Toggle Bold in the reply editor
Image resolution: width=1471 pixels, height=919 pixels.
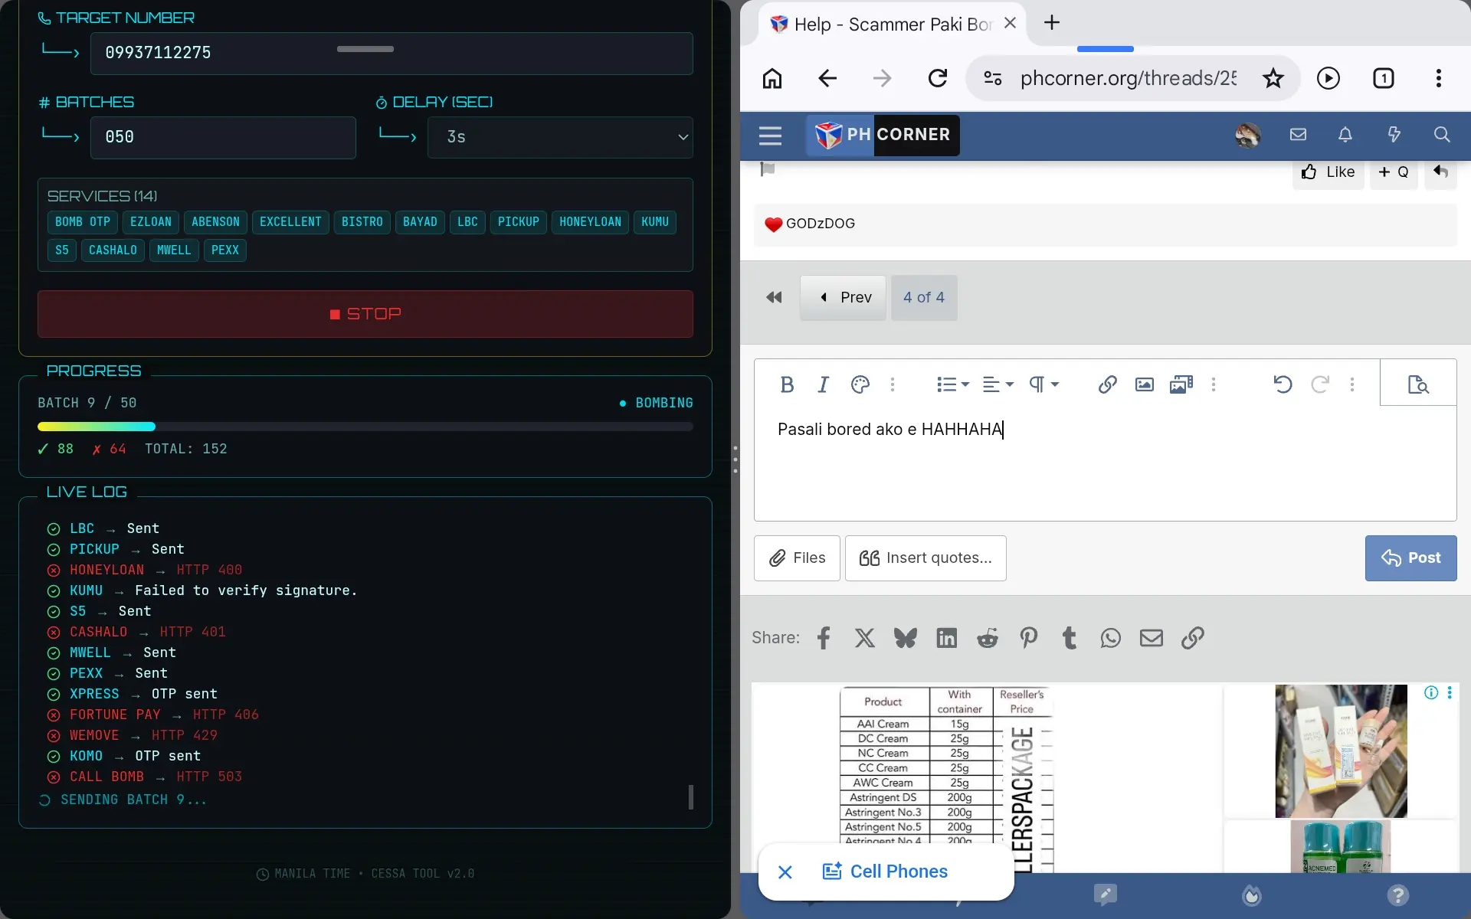tap(787, 384)
